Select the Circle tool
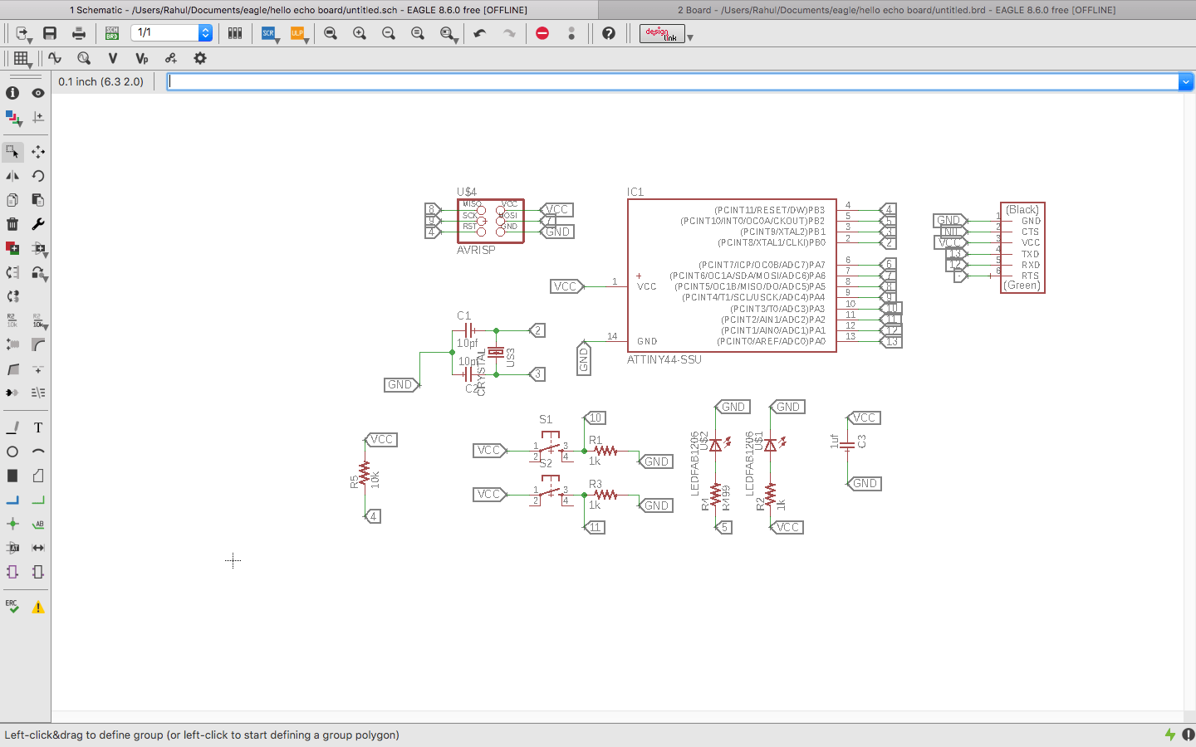This screenshot has height=747, width=1196. pyautogui.click(x=12, y=452)
